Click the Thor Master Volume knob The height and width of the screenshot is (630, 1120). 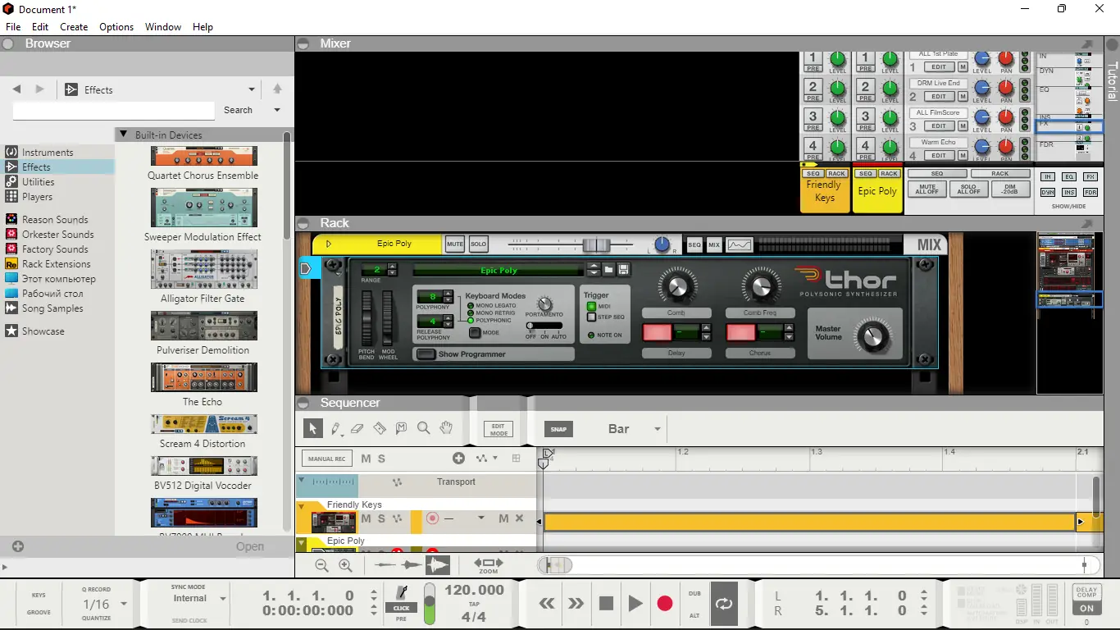click(872, 336)
